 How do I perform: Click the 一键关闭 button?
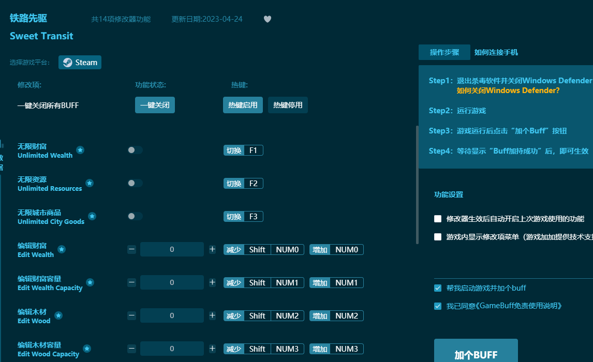[155, 105]
